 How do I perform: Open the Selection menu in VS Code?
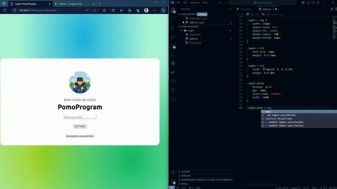click(x=195, y=3)
